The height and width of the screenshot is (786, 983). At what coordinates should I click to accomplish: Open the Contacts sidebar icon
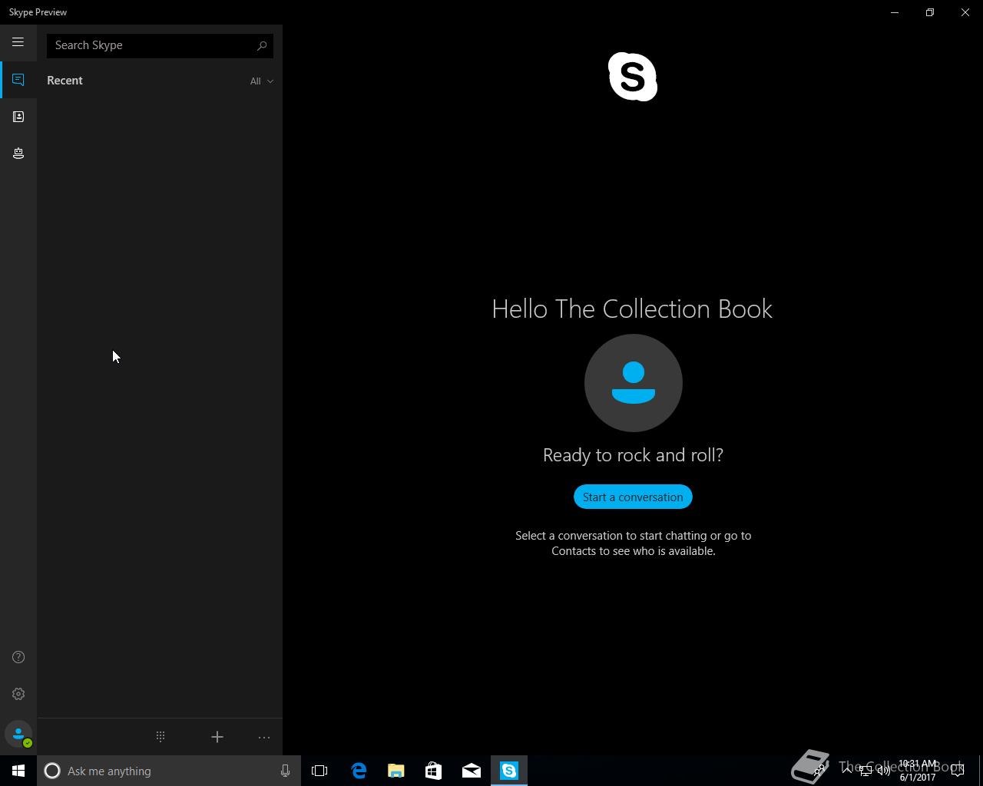pos(18,117)
